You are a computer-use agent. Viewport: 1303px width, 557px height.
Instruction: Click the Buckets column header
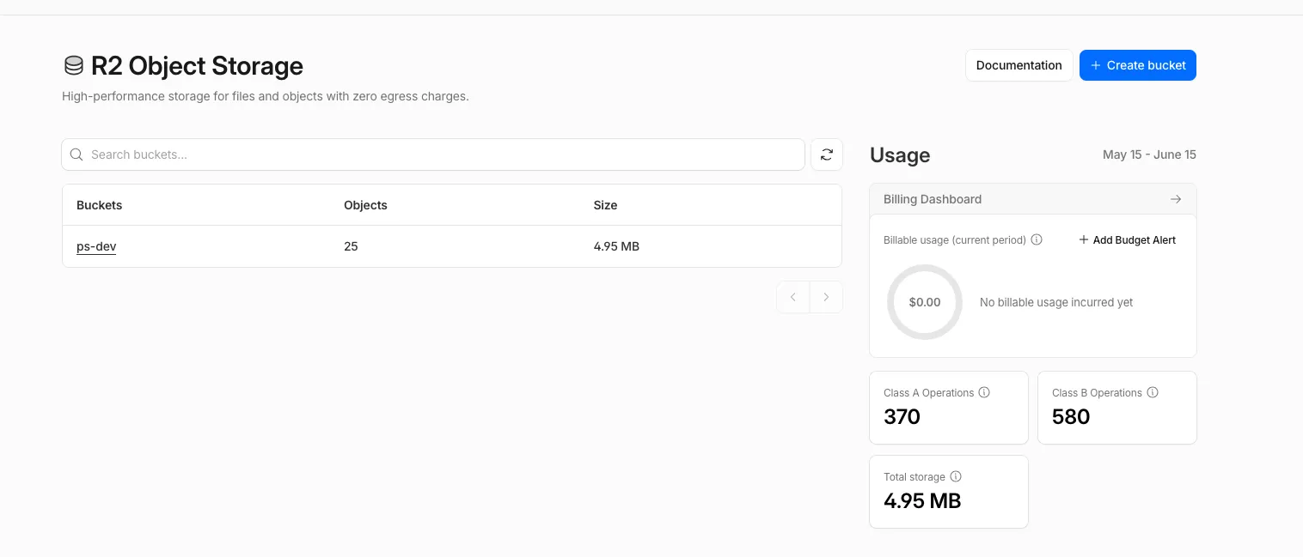tap(100, 205)
